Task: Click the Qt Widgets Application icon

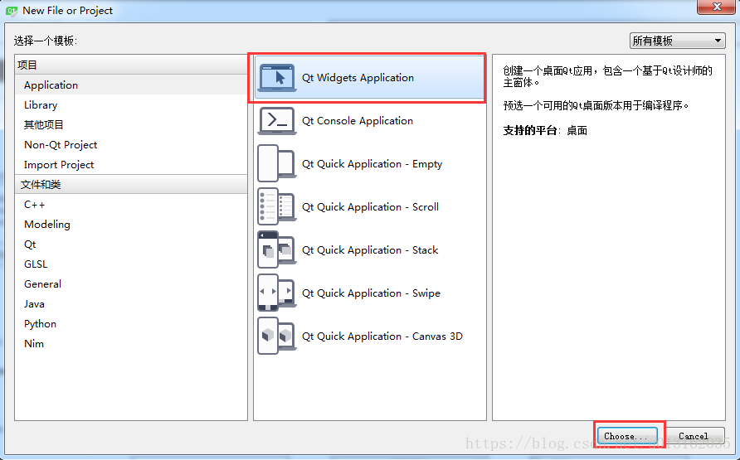Action: coord(277,77)
